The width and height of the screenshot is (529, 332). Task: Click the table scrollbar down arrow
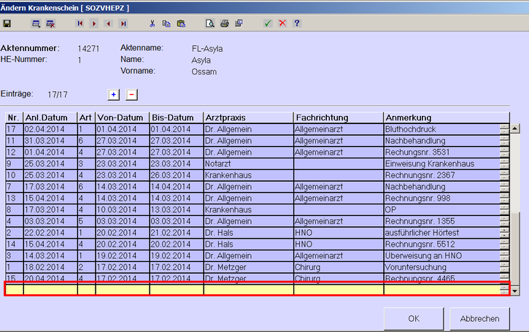[x=515, y=290]
